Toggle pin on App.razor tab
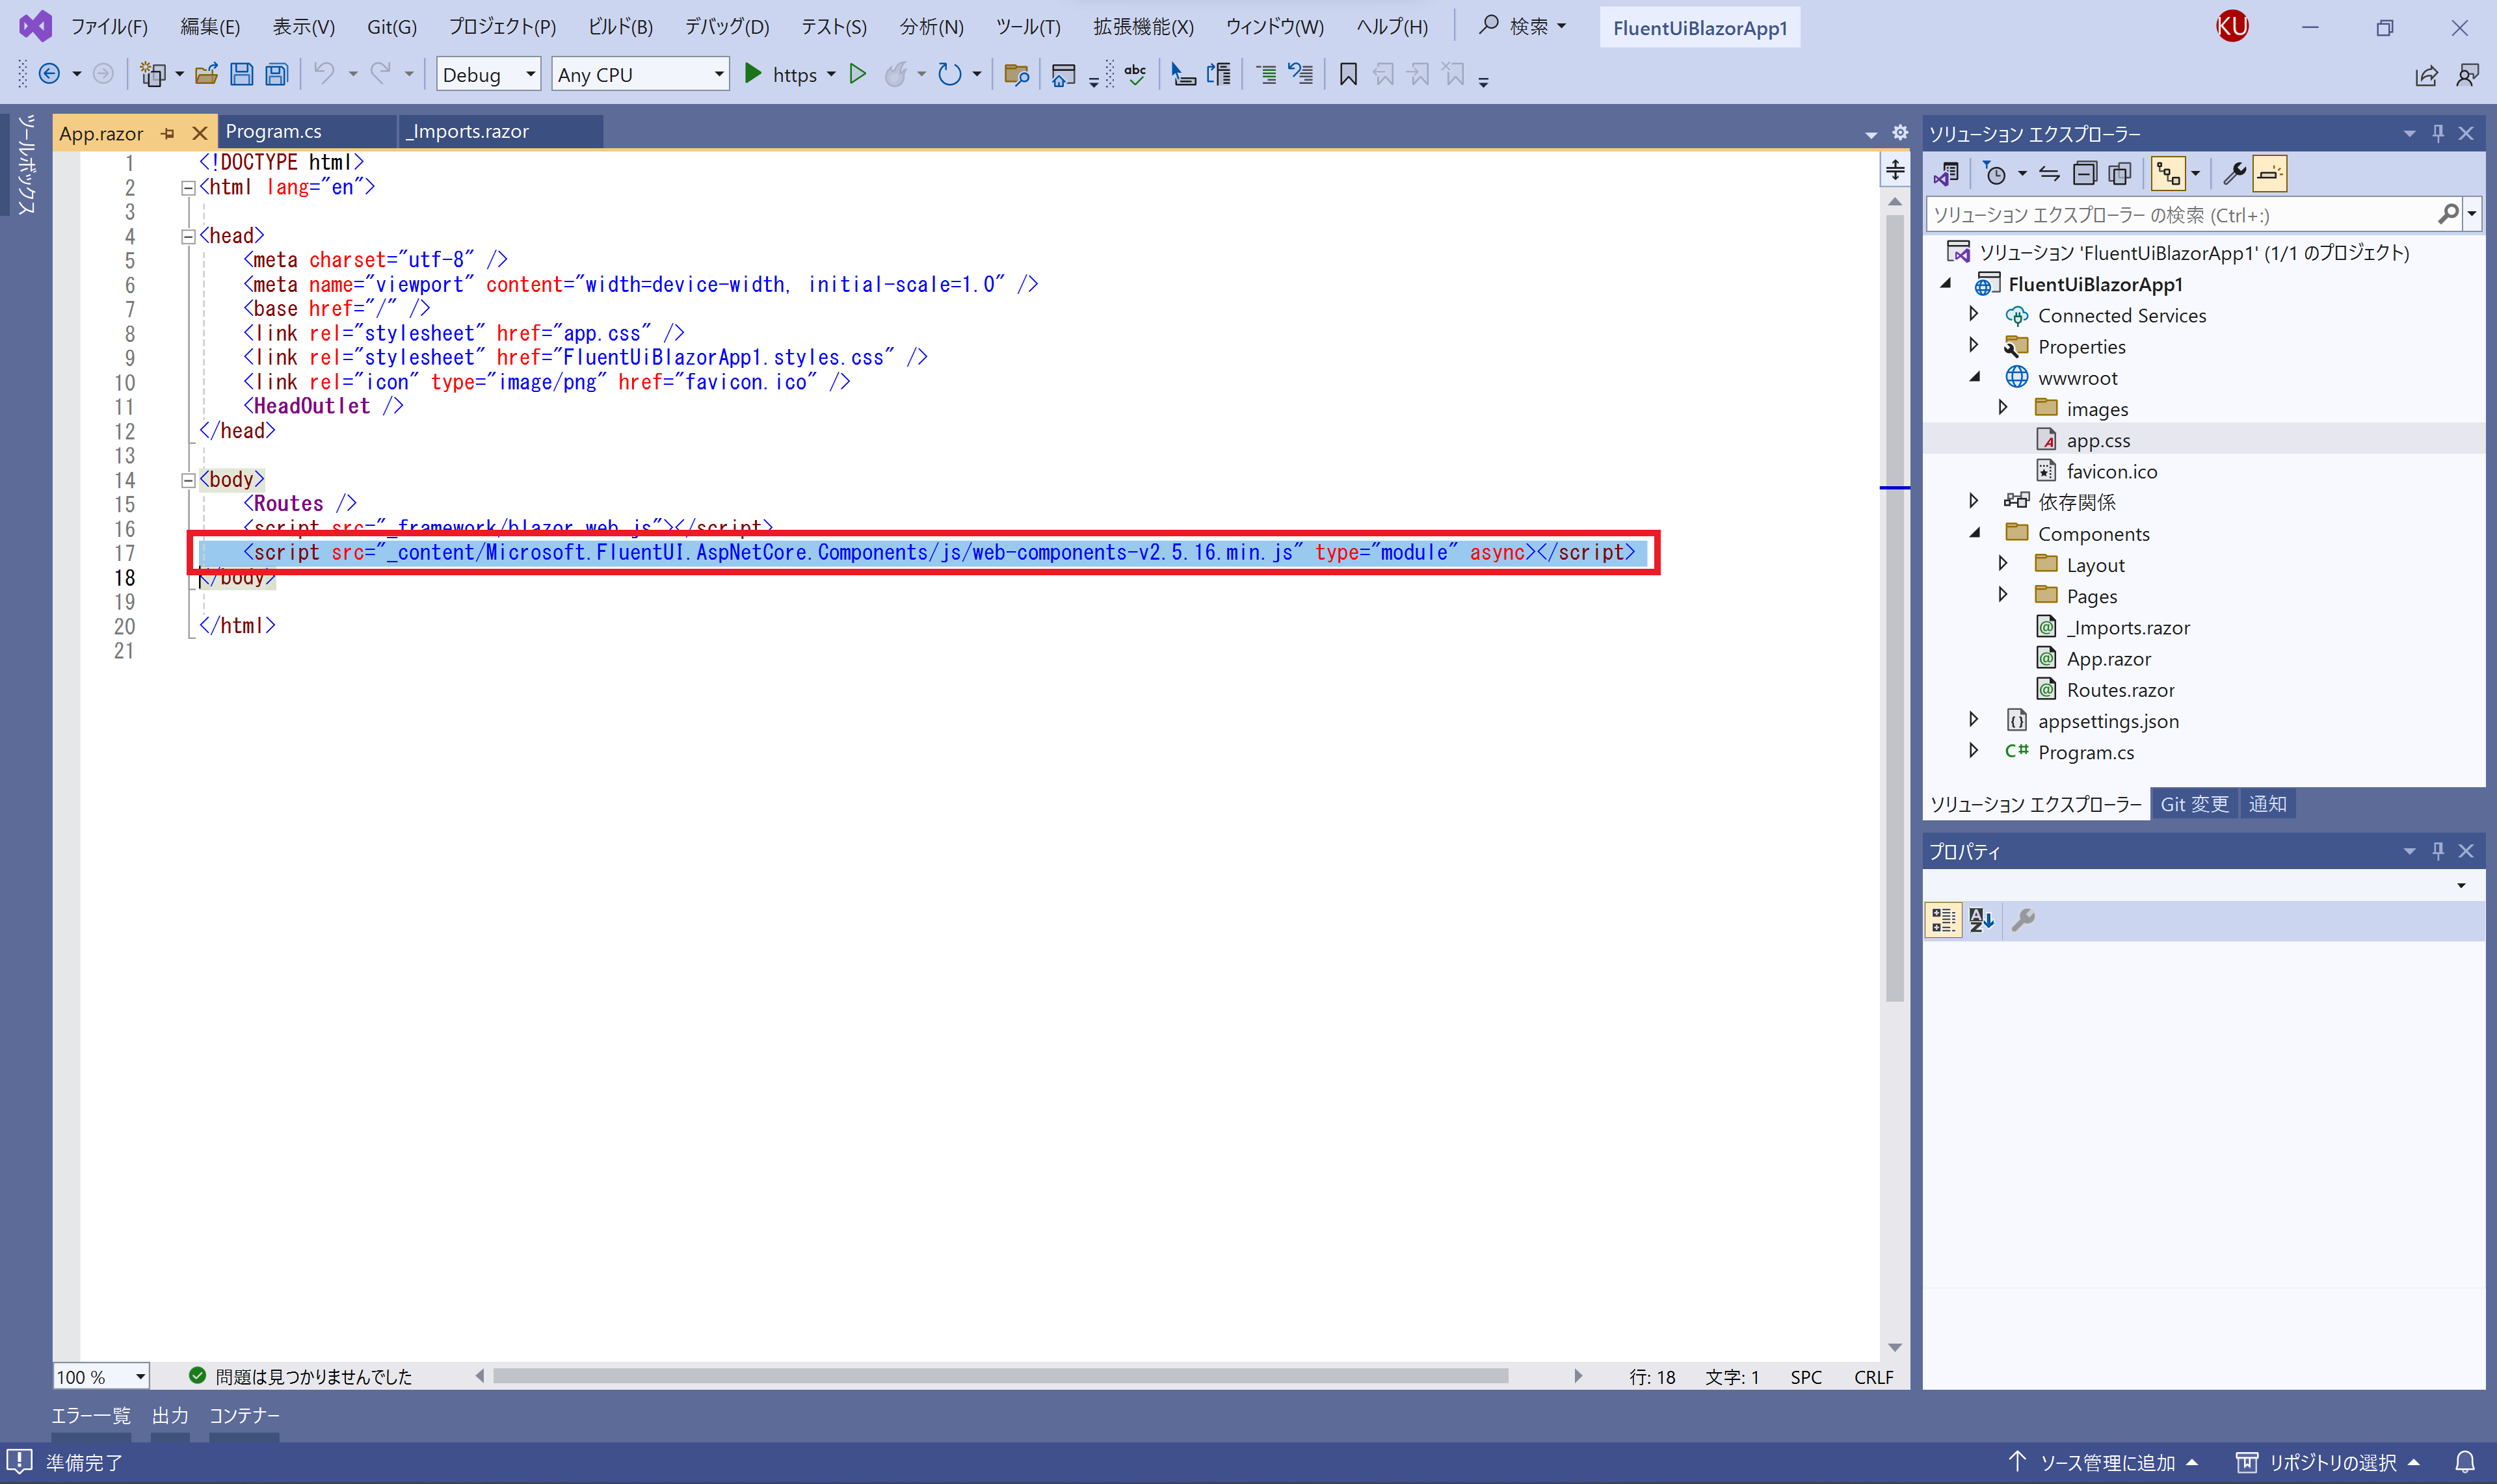Viewport: 2497px width, 1484px height. pyautogui.click(x=168, y=133)
